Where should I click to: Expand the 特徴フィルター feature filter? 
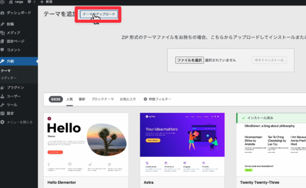[157, 99]
